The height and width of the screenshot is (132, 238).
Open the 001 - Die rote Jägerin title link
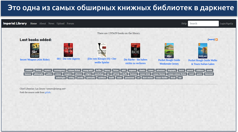68,59
